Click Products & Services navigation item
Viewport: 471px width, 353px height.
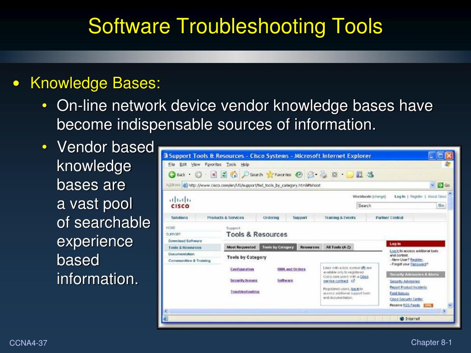(x=225, y=217)
